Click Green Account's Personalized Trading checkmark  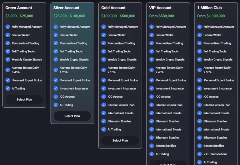tap(8, 43)
